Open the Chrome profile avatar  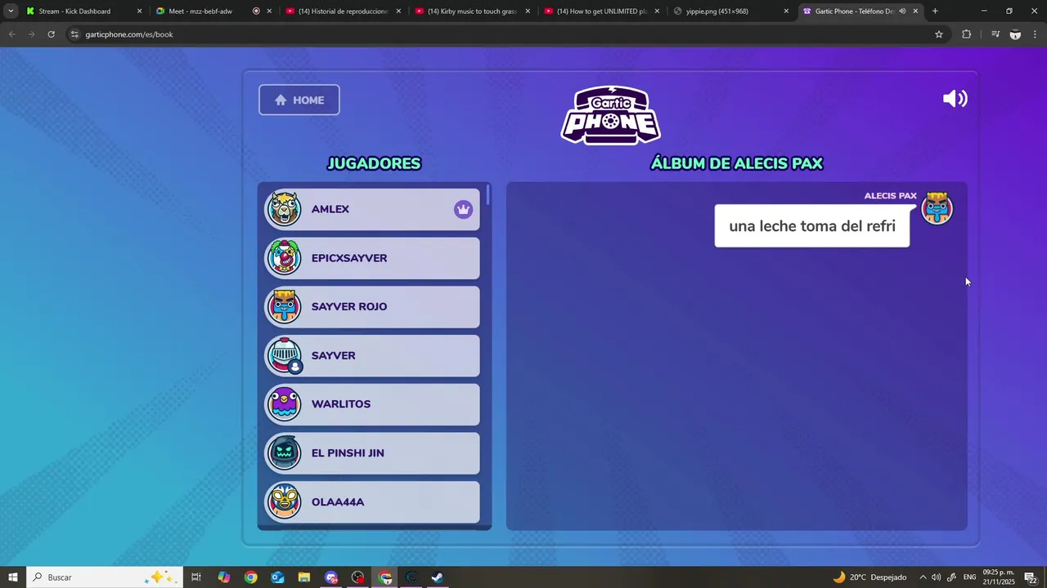(1015, 34)
